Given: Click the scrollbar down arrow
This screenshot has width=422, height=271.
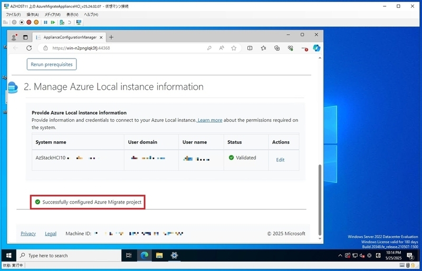Looking at the screenshot, I should click(320, 239).
